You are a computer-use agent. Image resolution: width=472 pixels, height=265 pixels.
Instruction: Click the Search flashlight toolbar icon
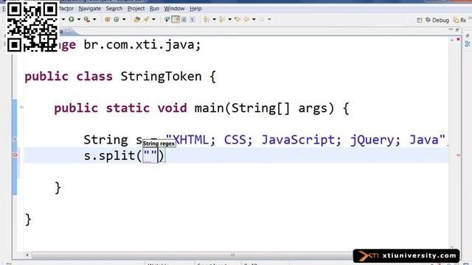pos(146,20)
